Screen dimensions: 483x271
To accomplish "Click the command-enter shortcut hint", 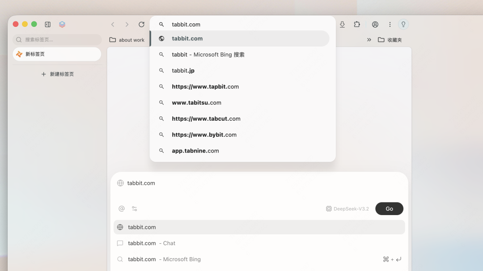I will point(392,259).
